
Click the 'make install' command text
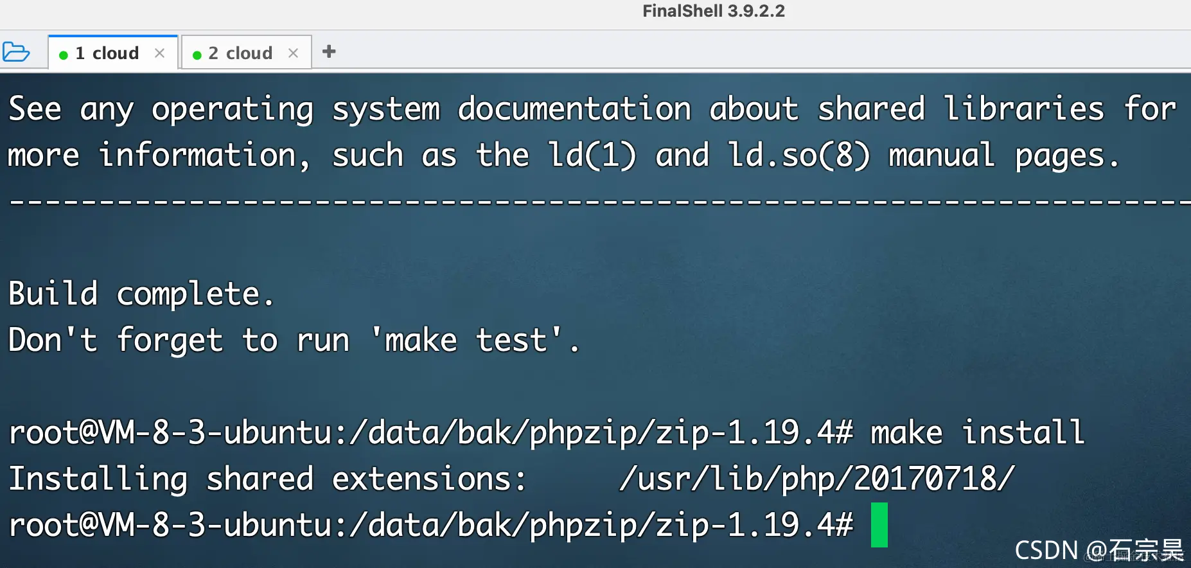click(x=978, y=432)
